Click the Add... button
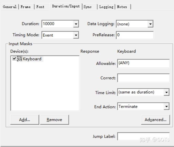Image resolution: width=174 pixels, height=147 pixels. [x=25, y=120]
